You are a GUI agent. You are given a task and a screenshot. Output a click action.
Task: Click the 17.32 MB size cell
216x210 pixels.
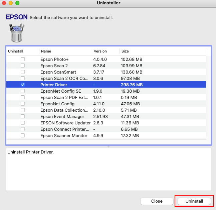click(130, 135)
